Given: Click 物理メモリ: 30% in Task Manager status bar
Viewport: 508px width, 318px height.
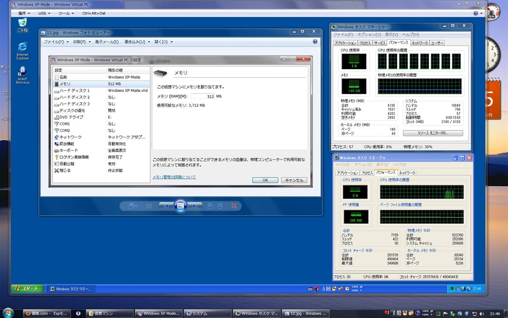Looking at the screenshot, I should click(x=418, y=147).
